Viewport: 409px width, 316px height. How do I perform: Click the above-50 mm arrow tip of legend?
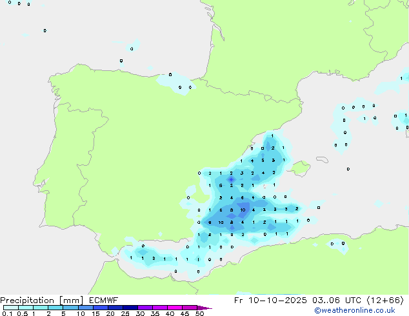pos(204,308)
